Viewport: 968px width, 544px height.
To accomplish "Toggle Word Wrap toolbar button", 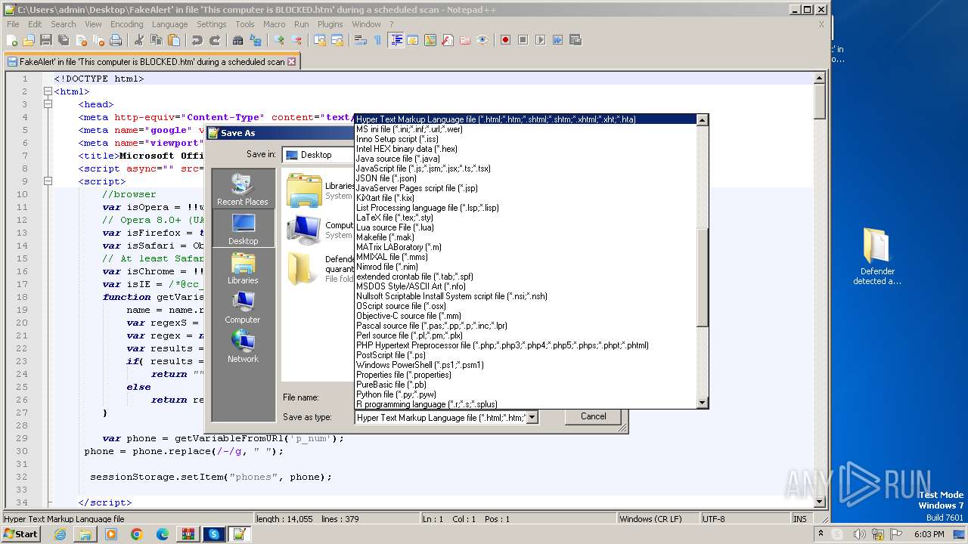I will [x=361, y=40].
